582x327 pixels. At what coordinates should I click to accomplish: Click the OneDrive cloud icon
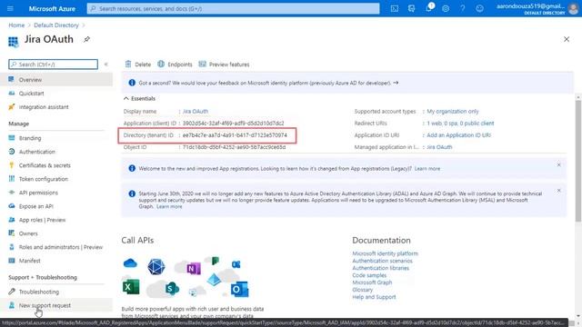click(x=130, y=263)
